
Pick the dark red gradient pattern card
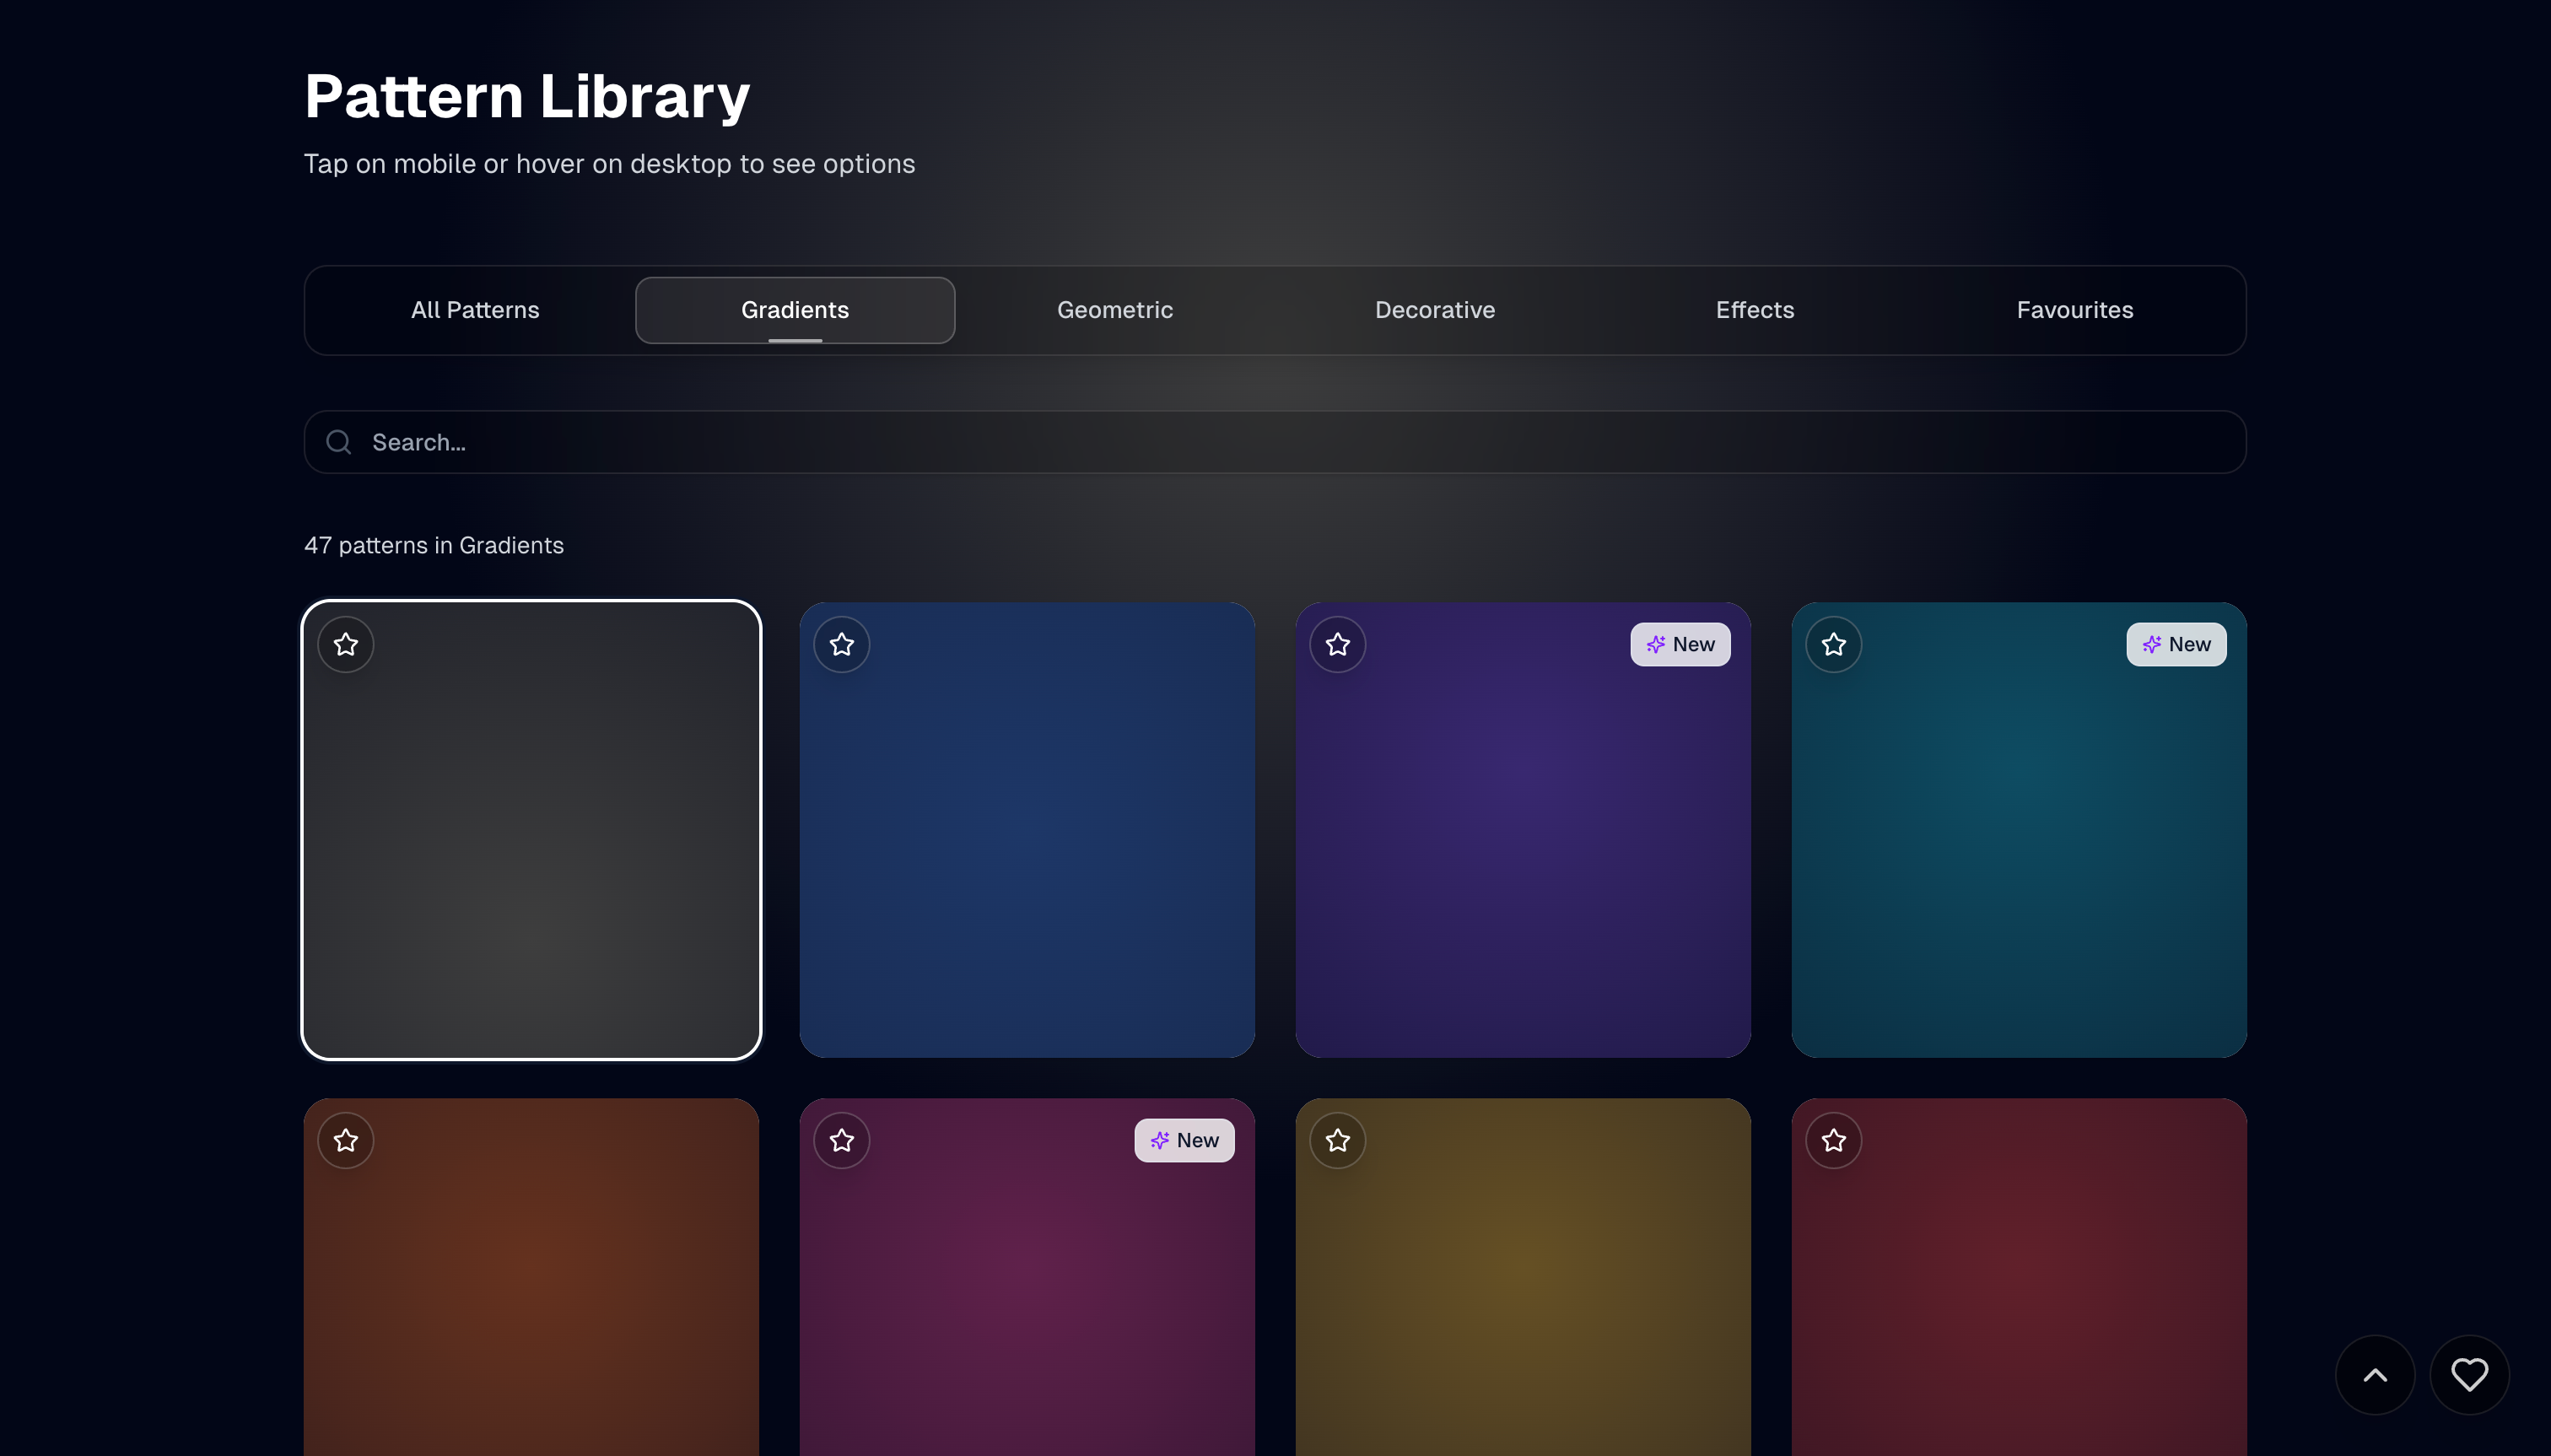coord(2019,1277)
